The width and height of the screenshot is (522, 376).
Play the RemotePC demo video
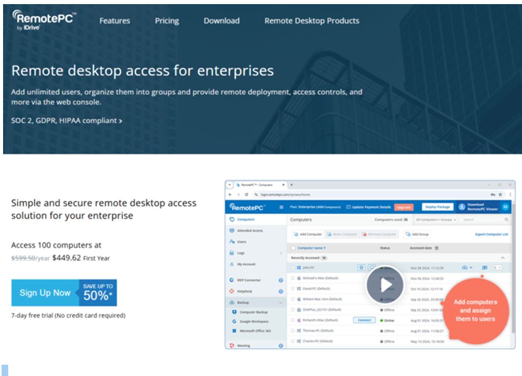click(x=385, y=285)
